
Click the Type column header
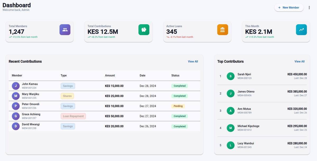point(64,75)
